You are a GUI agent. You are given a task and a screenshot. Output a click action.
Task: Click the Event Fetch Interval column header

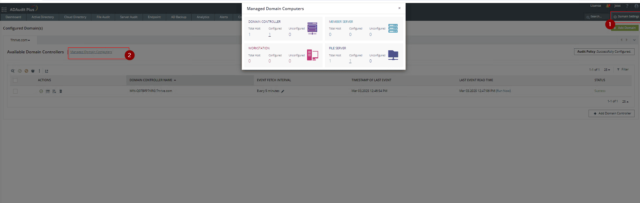[x=274, y=80]
